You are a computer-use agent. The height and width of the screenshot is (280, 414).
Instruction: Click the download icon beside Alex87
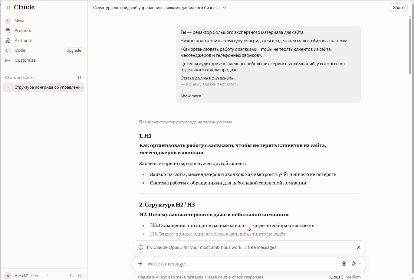point(71,276)
